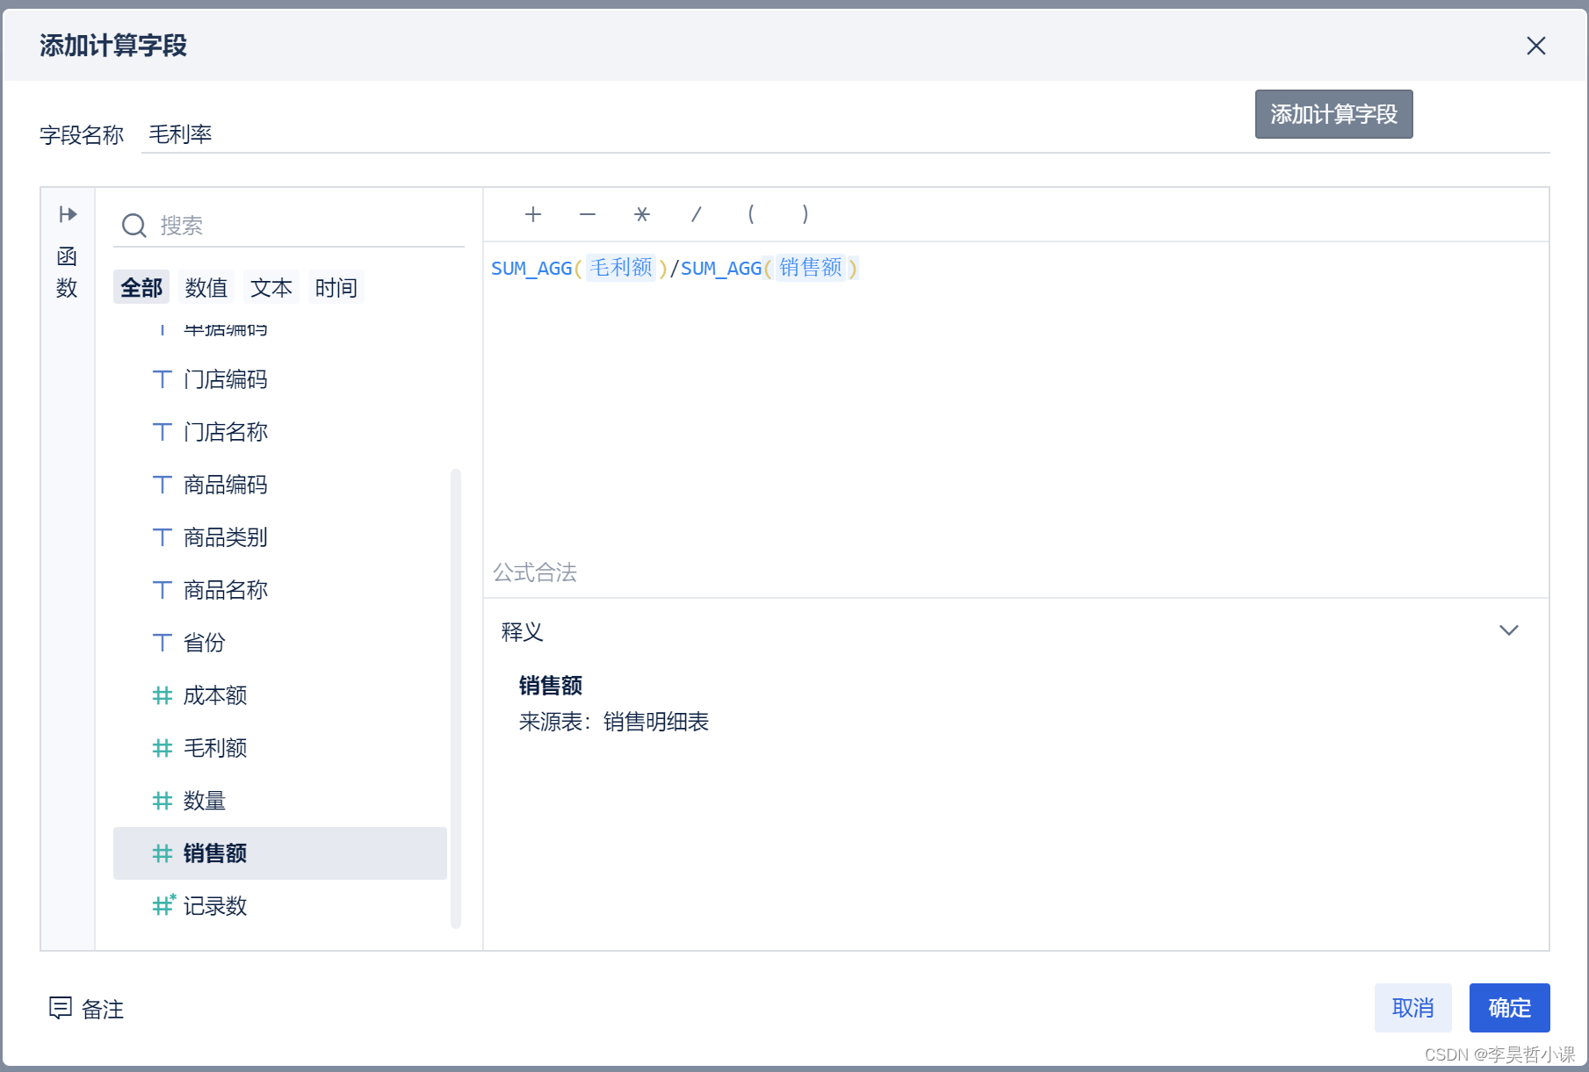The height and width of the screenshot is (1072, 1589).
Task: Open the 函数 vertical tab
Action: [67, 272]
